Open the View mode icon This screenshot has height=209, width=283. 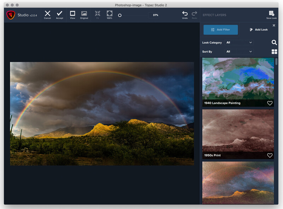[x=73, y=13]
